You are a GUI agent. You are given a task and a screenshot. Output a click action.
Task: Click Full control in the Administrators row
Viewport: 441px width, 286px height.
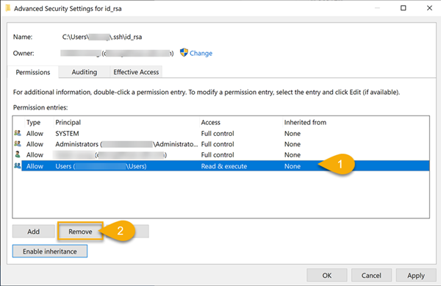(218, 144)
